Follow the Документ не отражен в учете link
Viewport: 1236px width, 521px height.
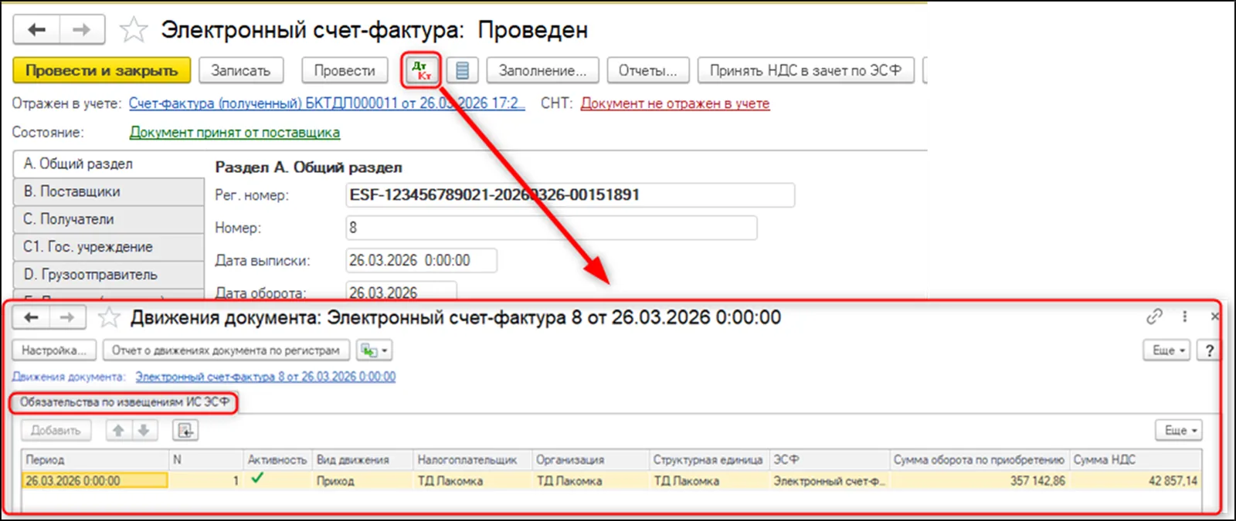pos(675,103)
